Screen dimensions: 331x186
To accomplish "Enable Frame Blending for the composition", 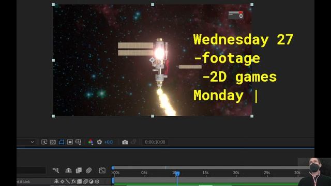I will coord(79,170).
